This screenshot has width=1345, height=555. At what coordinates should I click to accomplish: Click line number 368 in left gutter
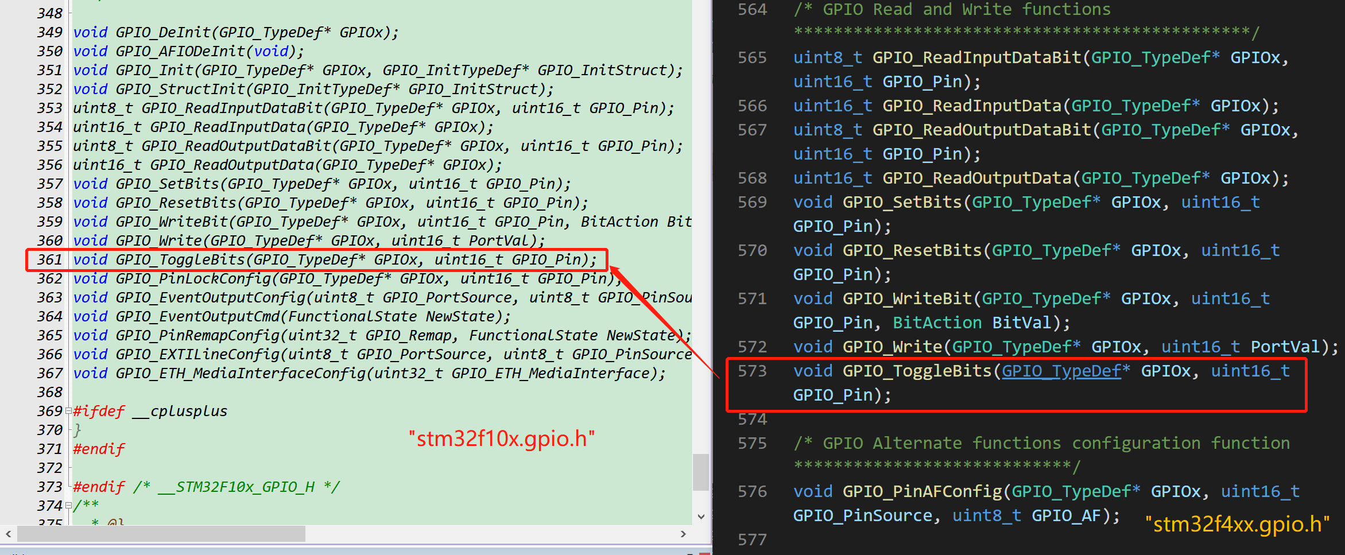[50, 392]
